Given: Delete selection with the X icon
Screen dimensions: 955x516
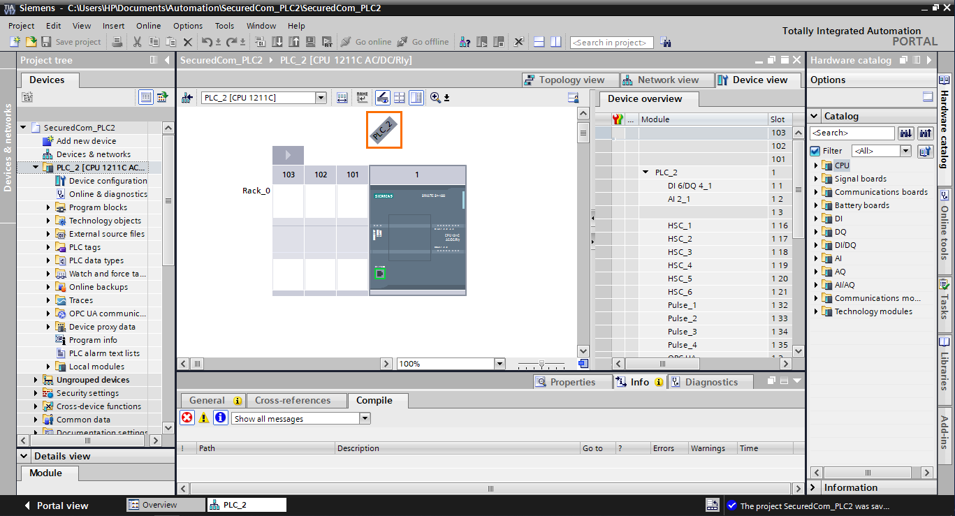Looking at the screenshot, I should 187,42.
